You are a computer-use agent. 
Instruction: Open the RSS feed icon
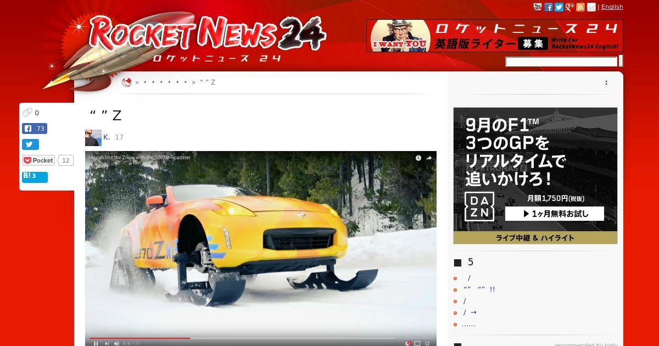coord(580,7)
